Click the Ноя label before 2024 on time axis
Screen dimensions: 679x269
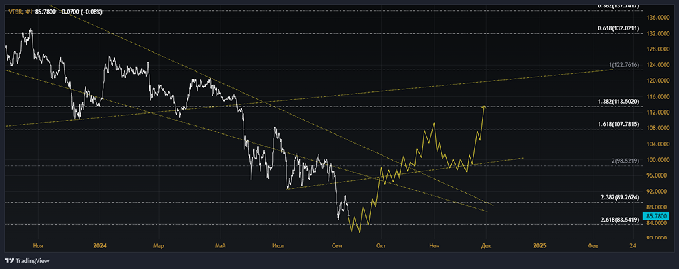click(x=39, y=246)
